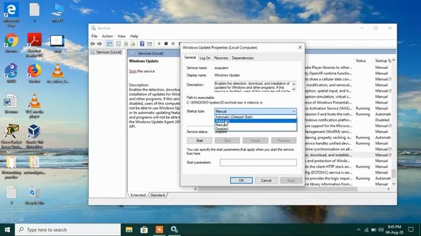Switch to the Recovery tab
Image resolution: width=421 pixels, height=236 pixels.
(221, 58)
